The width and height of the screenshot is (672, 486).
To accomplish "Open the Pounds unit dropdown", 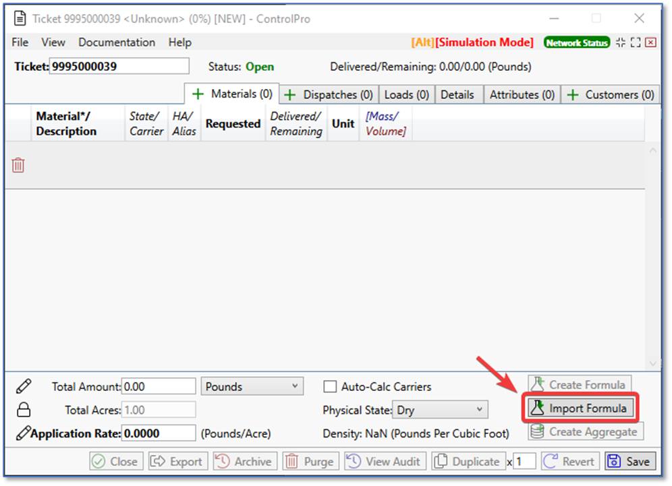I will (x=252, y=386).
